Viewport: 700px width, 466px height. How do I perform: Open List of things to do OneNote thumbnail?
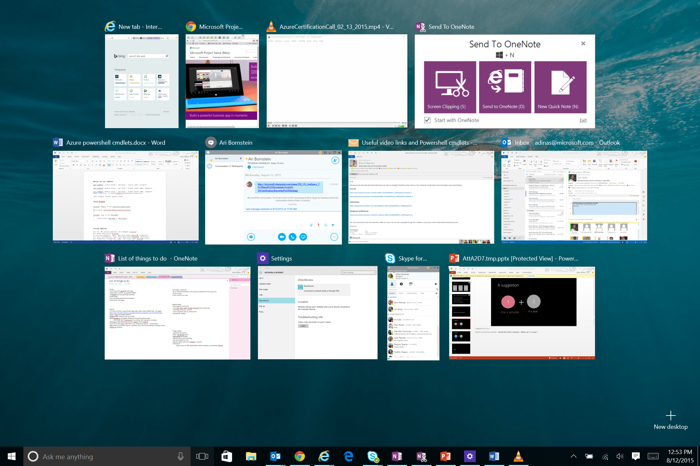pos(178,313)
